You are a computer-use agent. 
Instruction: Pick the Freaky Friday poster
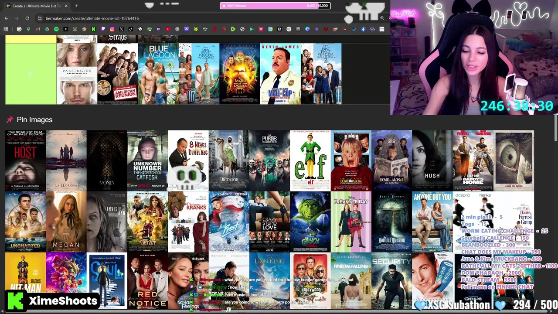[x=351, y=222]
